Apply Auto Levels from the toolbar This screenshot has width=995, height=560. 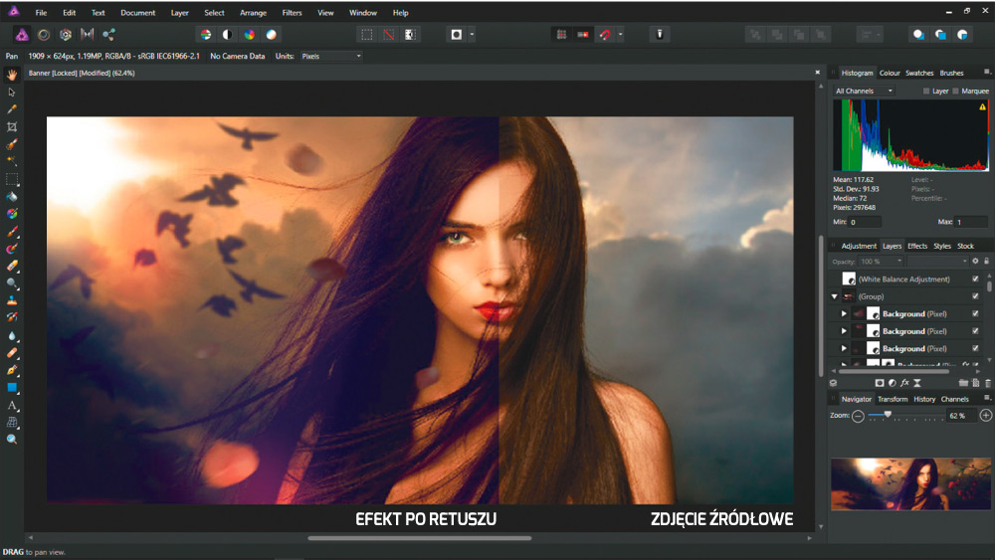pos(206,34)
